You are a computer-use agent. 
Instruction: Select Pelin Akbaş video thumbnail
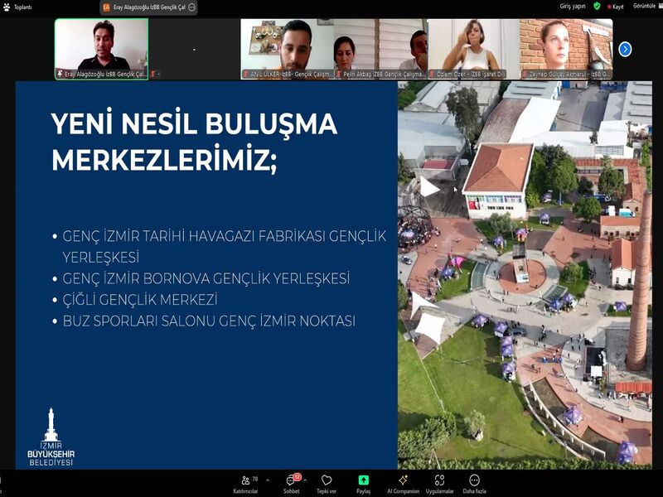(x=380, y=49)
